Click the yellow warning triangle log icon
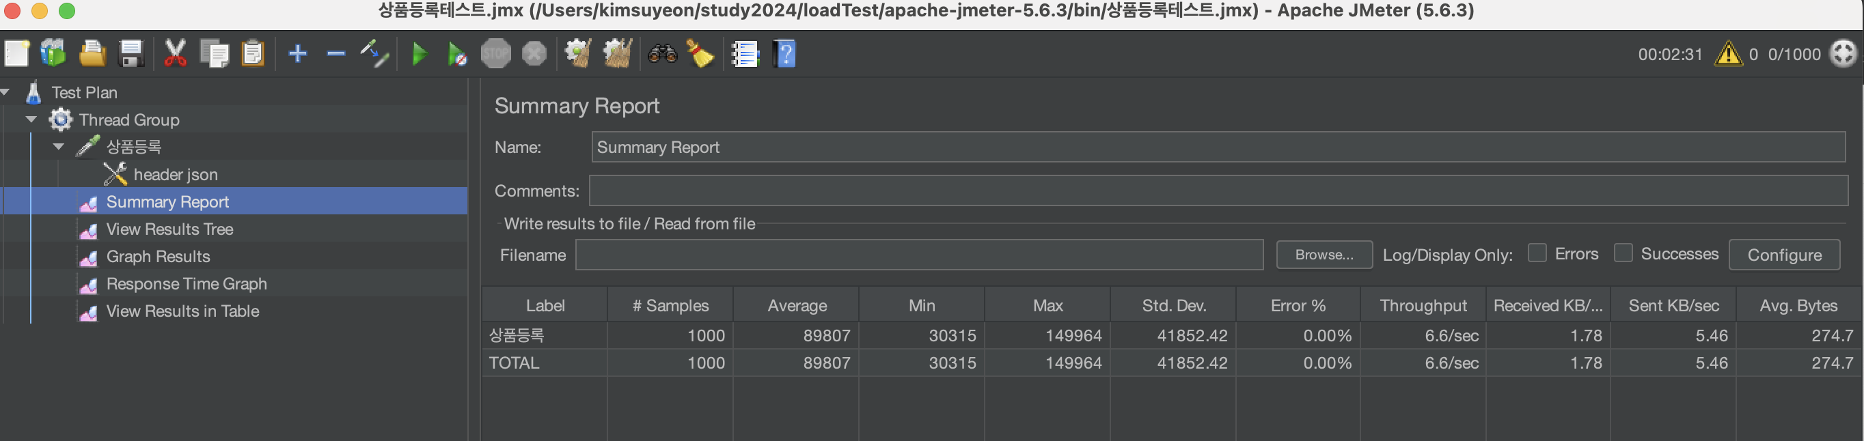This screenshot has width=1864, height=441. tap(1728, 54)
